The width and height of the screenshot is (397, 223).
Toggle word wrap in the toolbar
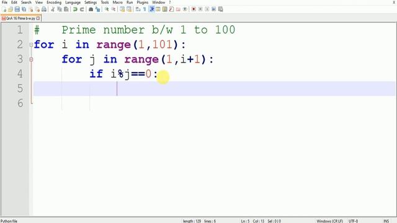pos(138,9)
